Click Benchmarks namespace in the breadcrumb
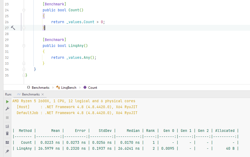The height and width of the screenshot is (157, 250). (40, 88)
